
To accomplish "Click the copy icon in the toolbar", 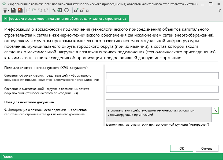I will pyautogui.click(x=28, y=10).
